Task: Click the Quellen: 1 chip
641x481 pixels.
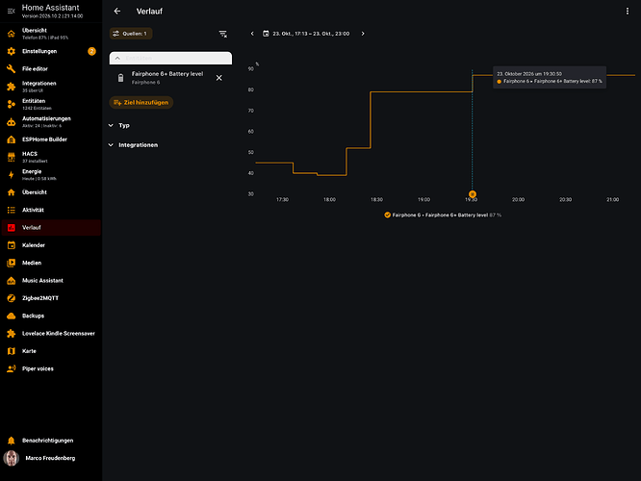Action: (131, 34)
